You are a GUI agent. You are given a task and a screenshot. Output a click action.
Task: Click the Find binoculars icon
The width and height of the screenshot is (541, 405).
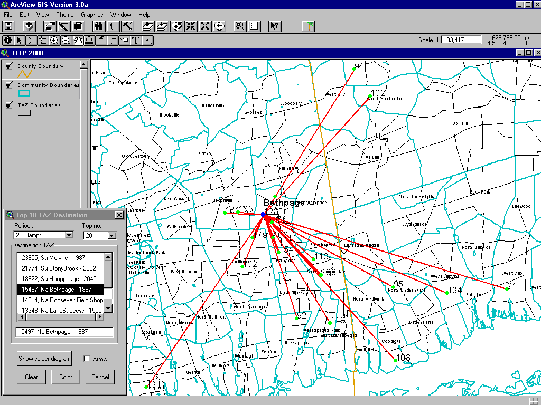coord(98,26)
